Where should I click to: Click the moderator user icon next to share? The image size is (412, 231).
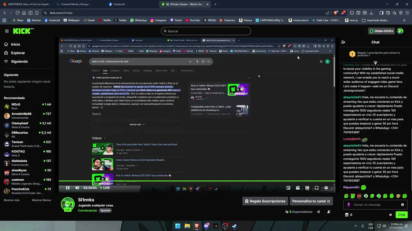tap(329, 212)
